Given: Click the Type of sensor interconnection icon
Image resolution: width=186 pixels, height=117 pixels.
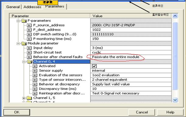Looking at the screenshot, I should click(35, 80).
